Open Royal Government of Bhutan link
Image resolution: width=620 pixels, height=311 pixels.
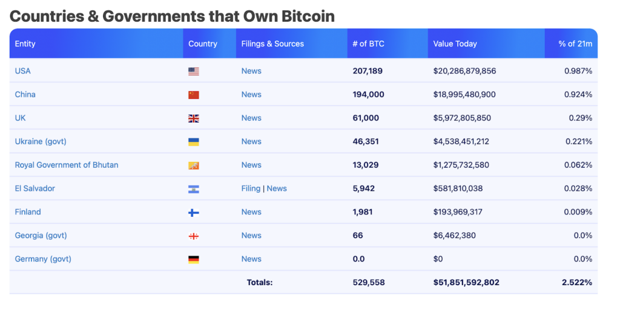[67, 165]
